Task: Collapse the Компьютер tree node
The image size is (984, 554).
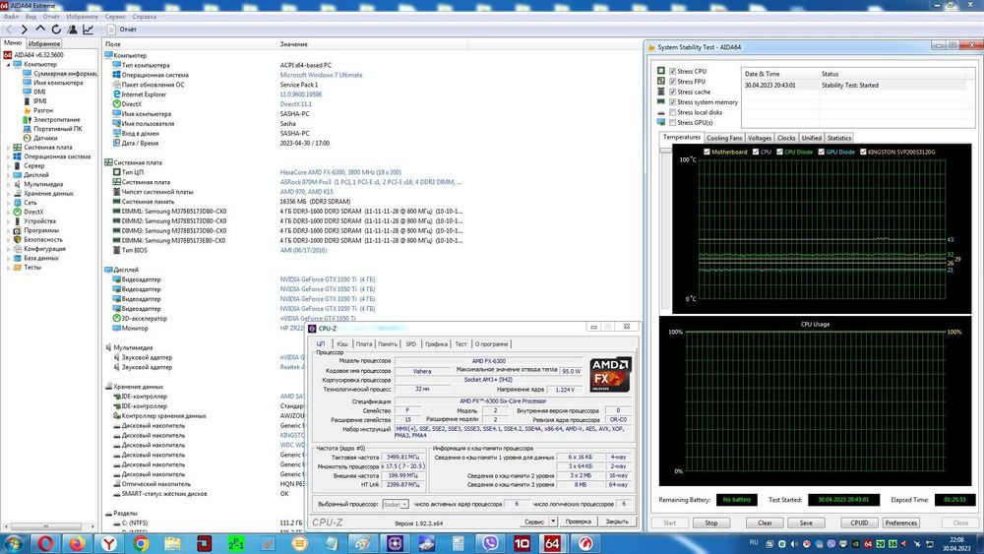Action: click(x=9, y=64)
